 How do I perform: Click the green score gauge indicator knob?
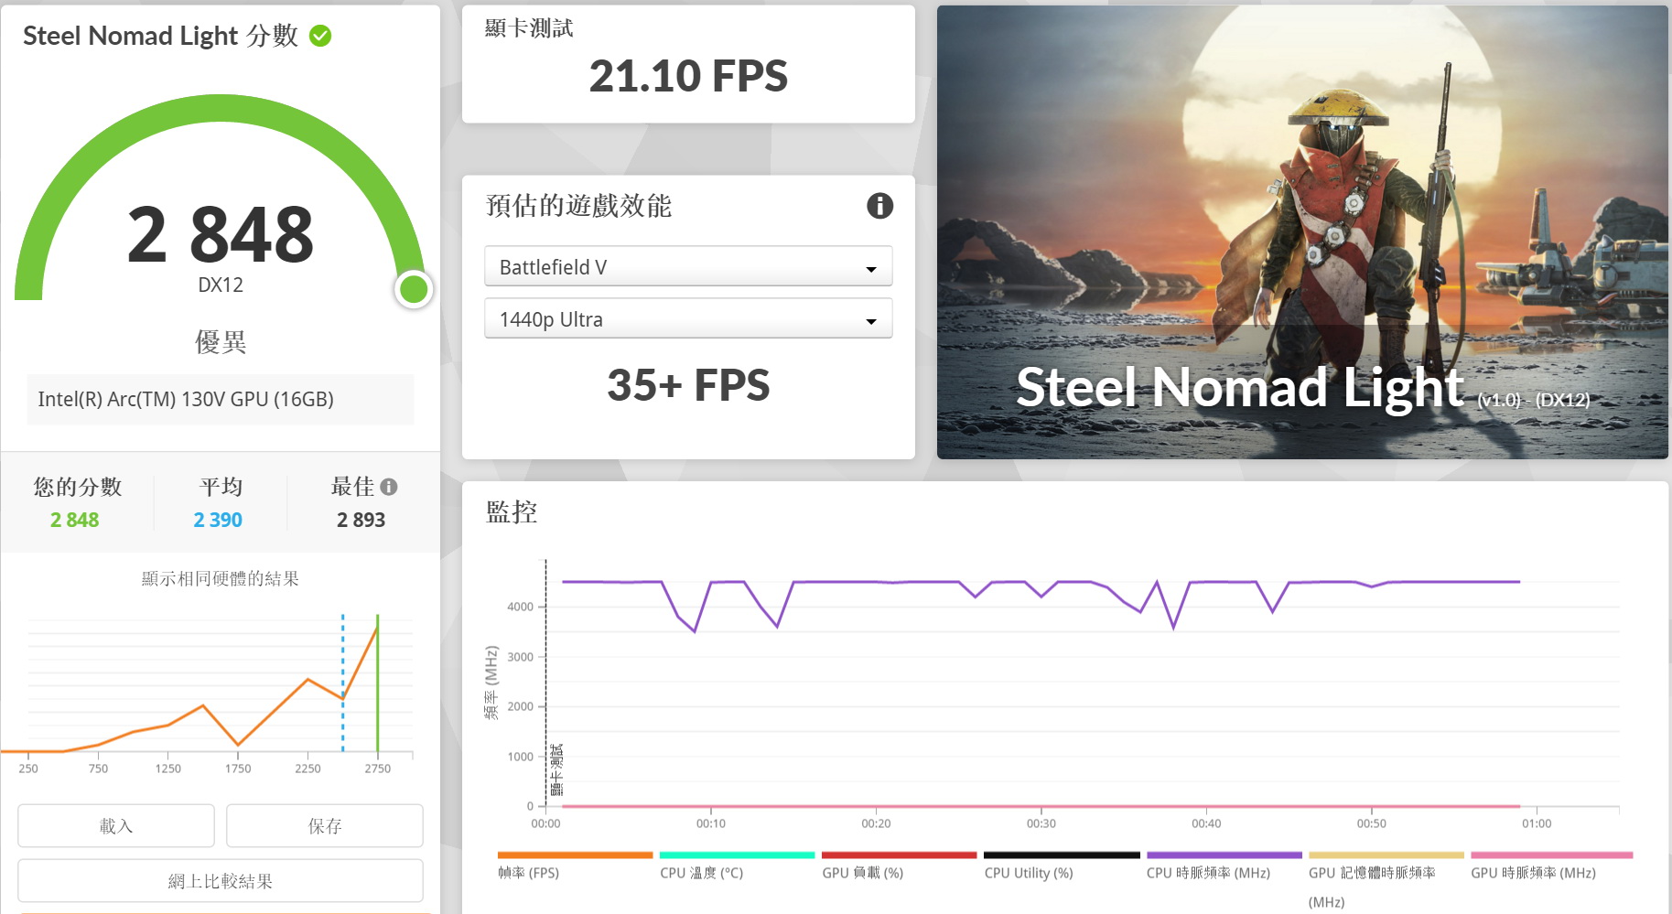tap(414, 289)
